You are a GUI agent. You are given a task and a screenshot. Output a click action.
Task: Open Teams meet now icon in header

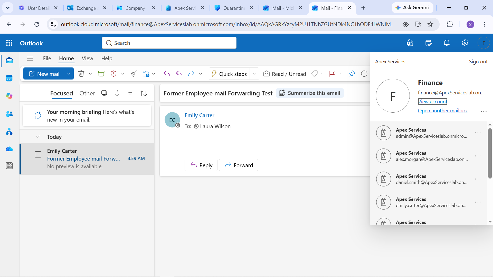point(410,43)
